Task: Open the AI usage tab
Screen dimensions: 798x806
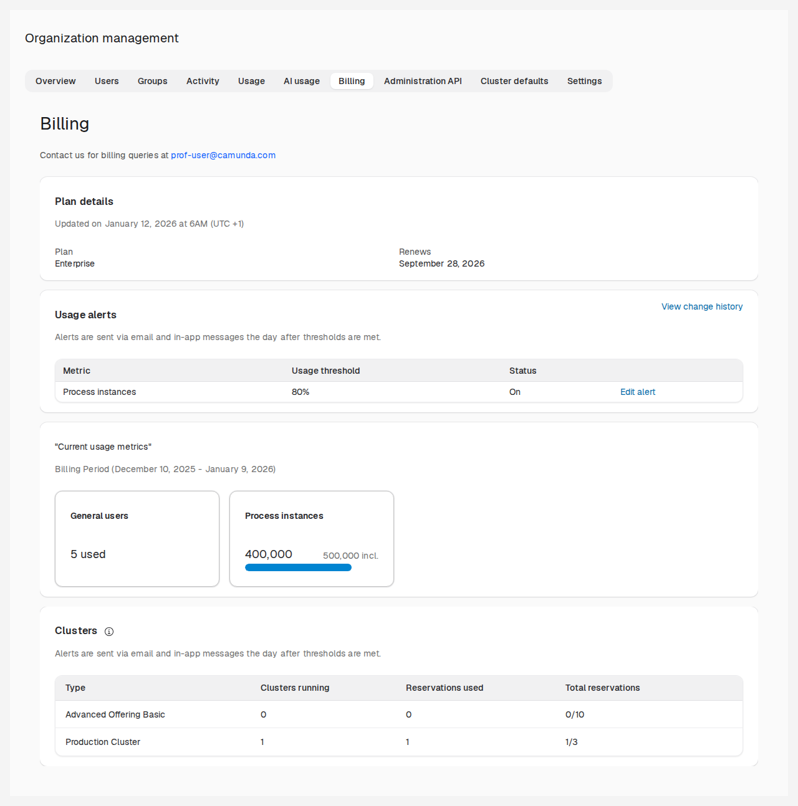Action: pos(302,81)
